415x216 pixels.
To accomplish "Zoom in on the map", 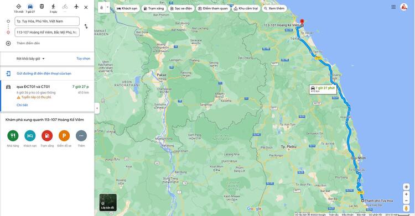I will coord(406,194).
